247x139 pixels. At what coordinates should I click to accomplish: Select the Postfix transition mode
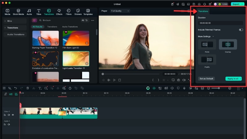[207, 60]
